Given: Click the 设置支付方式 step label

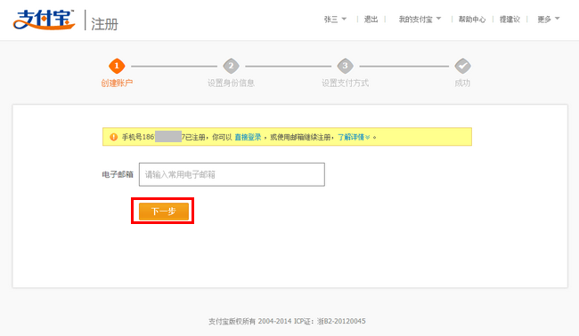Looking at the screenshot, I should (x=345, y=84).
